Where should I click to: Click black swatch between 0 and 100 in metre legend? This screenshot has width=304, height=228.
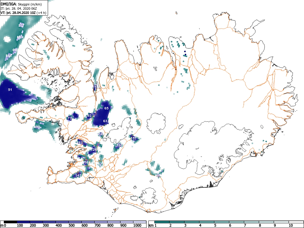[x=10, y=222]
